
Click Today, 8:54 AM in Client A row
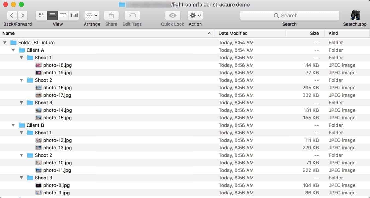pyautogui.click(x=236, y=50)
